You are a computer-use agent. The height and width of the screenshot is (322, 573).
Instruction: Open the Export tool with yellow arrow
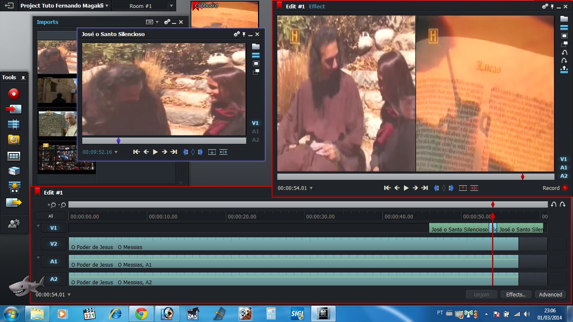point(14,203)
